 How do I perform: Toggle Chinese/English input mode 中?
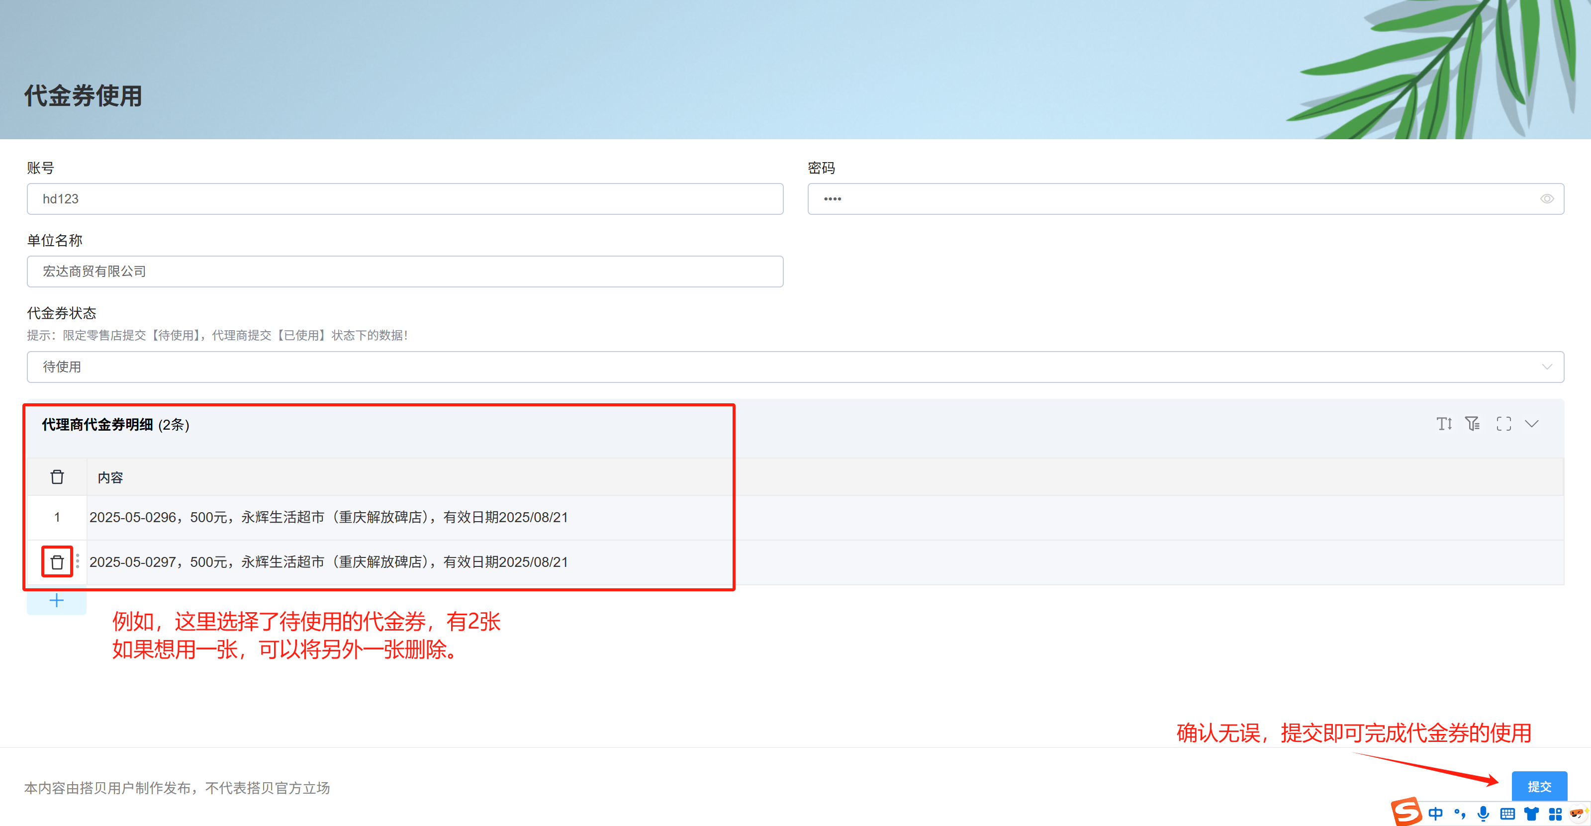(1436, 814)
